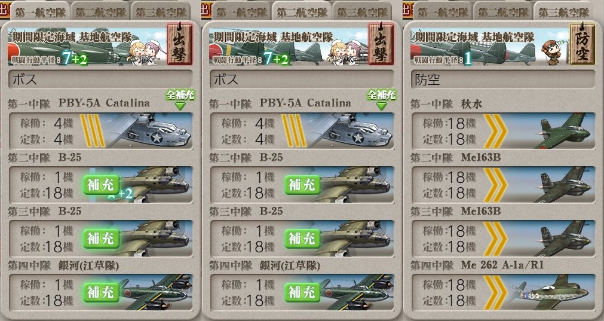Screen dimensions: 604x321
Task: Switch to 第三航空隊 tab in middle panel
Action: tap(362, 12)
